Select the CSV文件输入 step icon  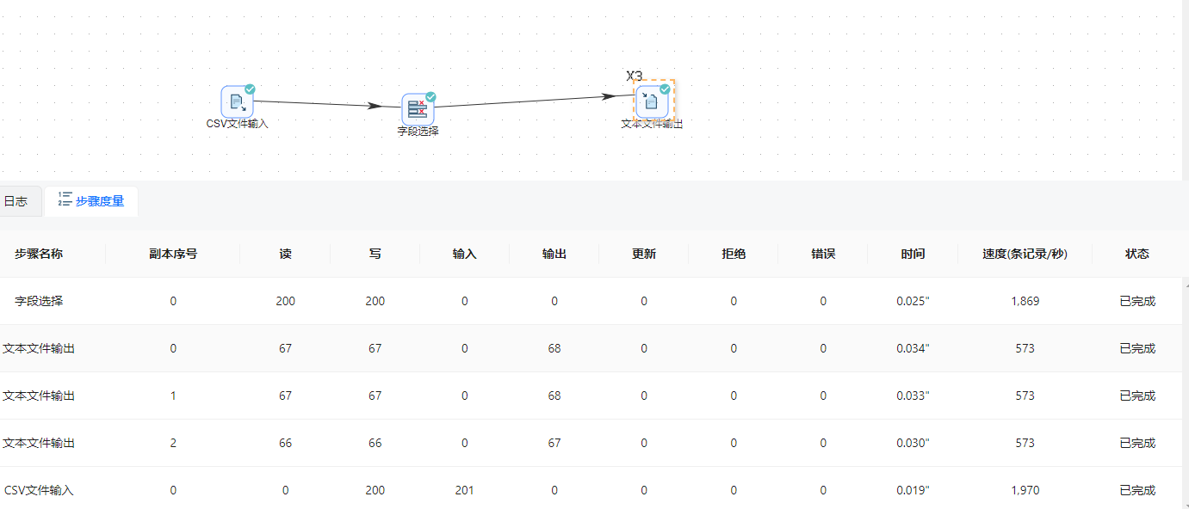[236, 101]
